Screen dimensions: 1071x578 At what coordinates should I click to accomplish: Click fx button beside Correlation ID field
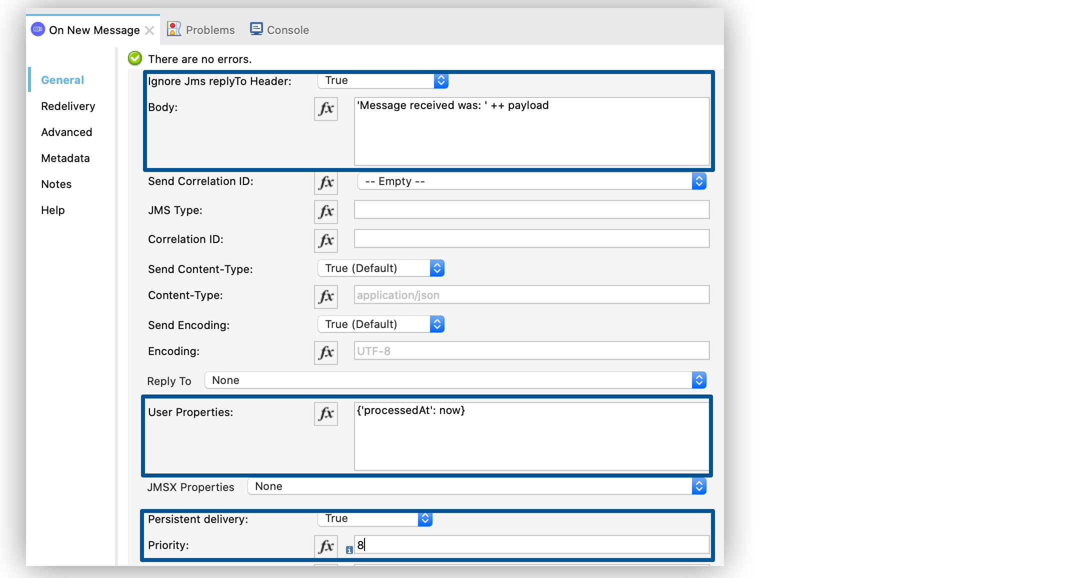(326, 241)
